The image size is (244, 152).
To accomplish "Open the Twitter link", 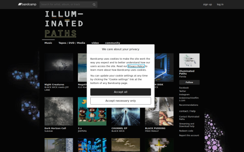I will 183,91.
